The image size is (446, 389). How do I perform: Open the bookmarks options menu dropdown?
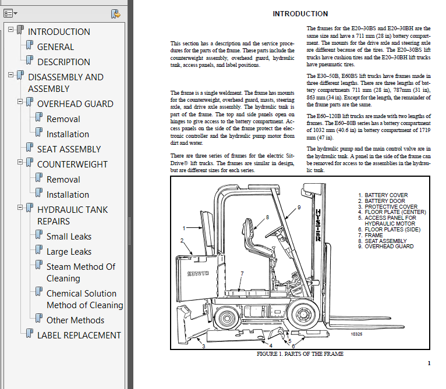tap(10, 13)
